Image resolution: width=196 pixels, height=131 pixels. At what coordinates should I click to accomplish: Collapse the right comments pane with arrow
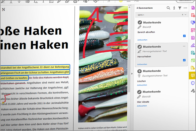(x=132, y=74)
